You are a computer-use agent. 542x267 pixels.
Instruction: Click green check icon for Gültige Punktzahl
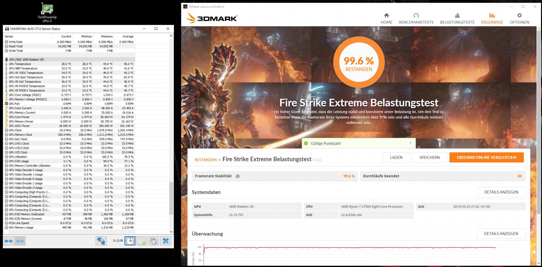pos(306,143)
